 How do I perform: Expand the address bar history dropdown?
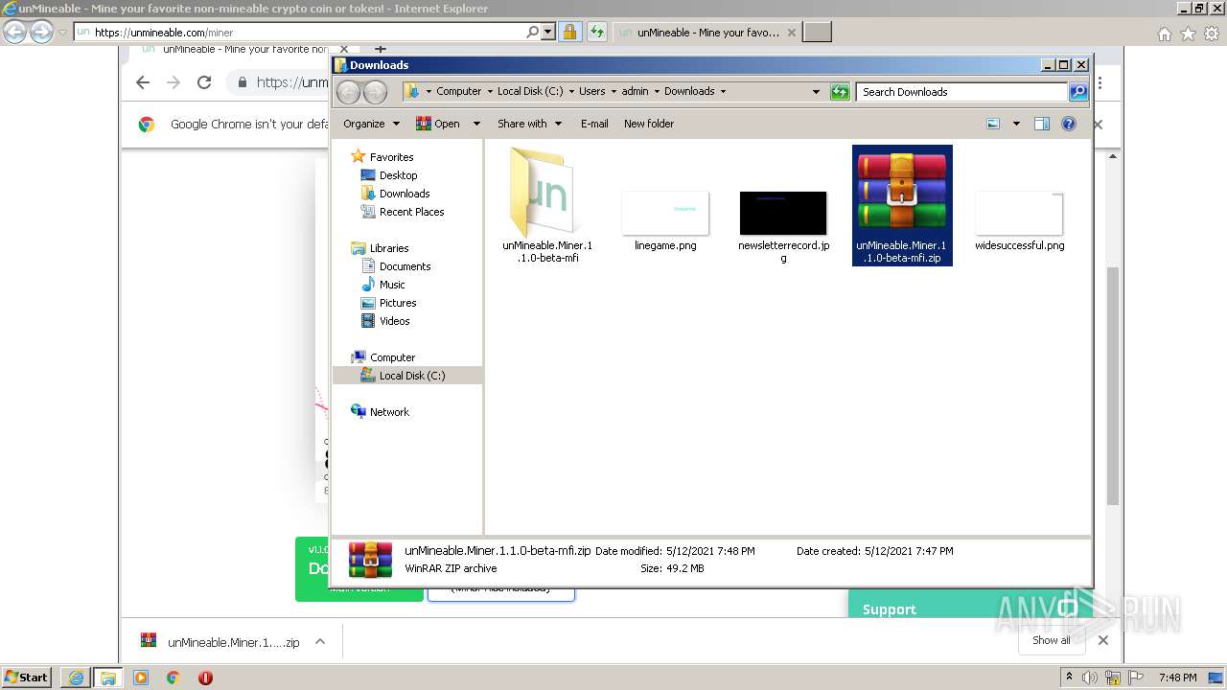click(x=816, y=92)
